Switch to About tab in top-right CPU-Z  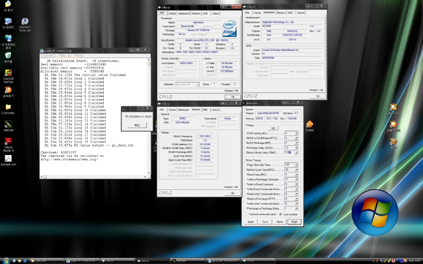301,13
